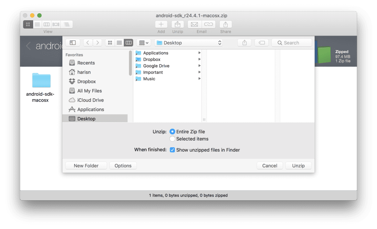Expand the Google Drive folder chevron
The image size is (377, 229).
pos(200,66)
